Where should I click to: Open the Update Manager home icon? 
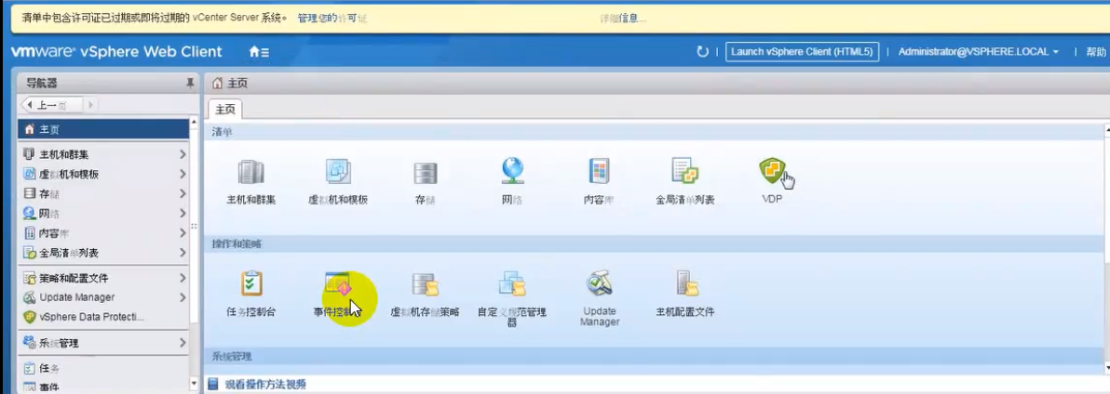[x=599, y=283]
